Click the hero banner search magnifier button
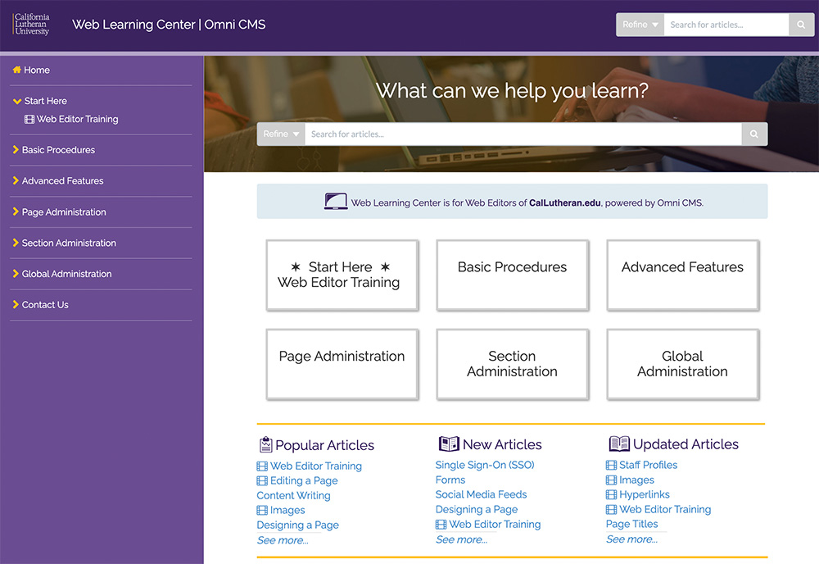 click(x=754, y=134)
